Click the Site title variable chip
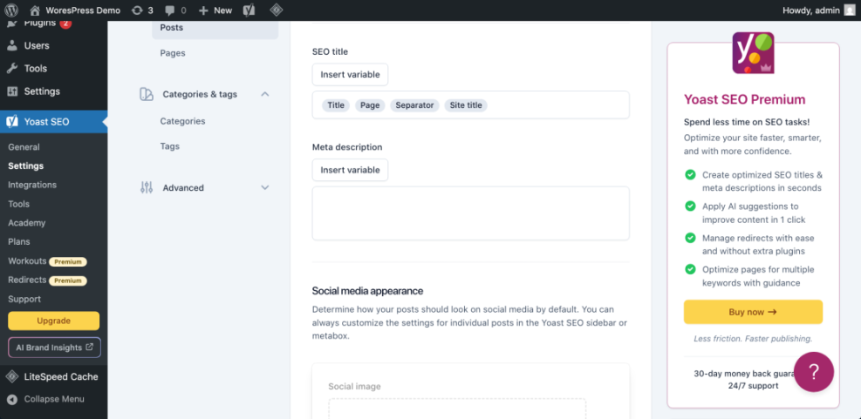Screen dimensions: 861x419 (466, 105)
